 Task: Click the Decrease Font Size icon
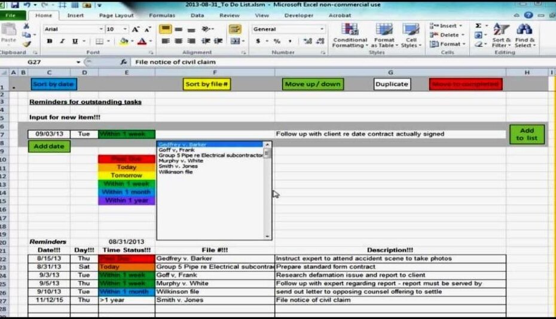click(x=148, y=29)
